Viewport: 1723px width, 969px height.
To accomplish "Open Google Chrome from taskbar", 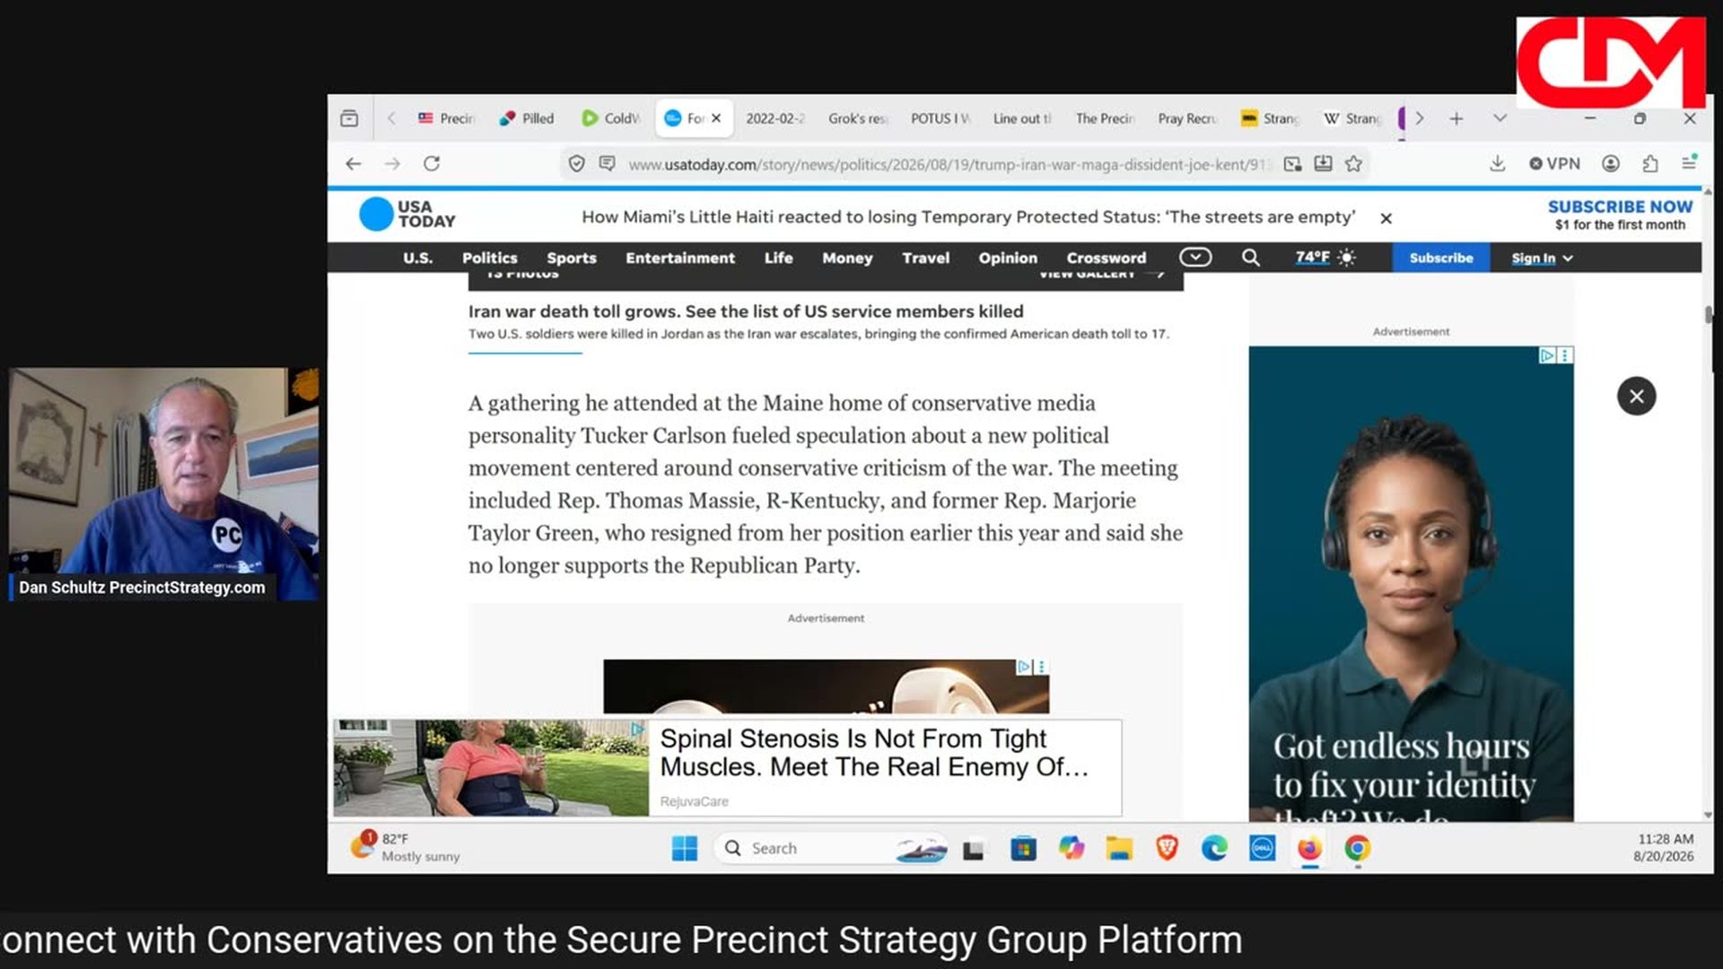I will coord(1357,849).
